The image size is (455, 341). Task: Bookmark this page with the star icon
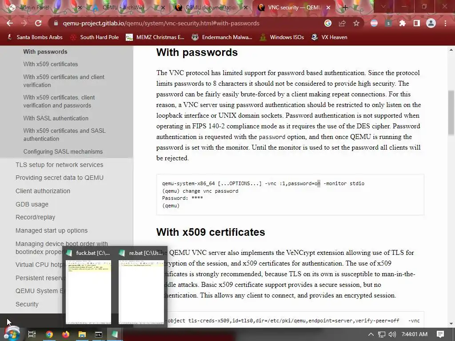pyautogui.click(x=356, y=23)
